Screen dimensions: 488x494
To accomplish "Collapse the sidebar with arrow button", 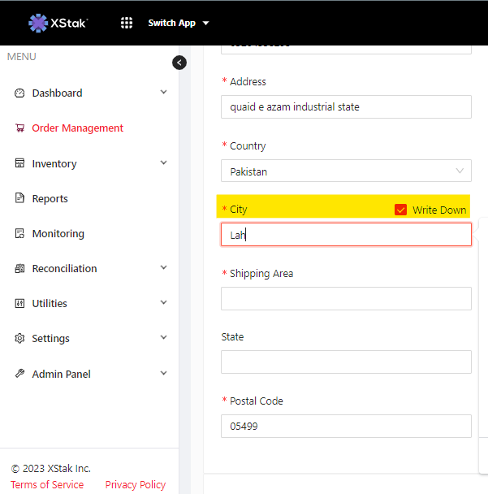I will (x=179, y=63).
